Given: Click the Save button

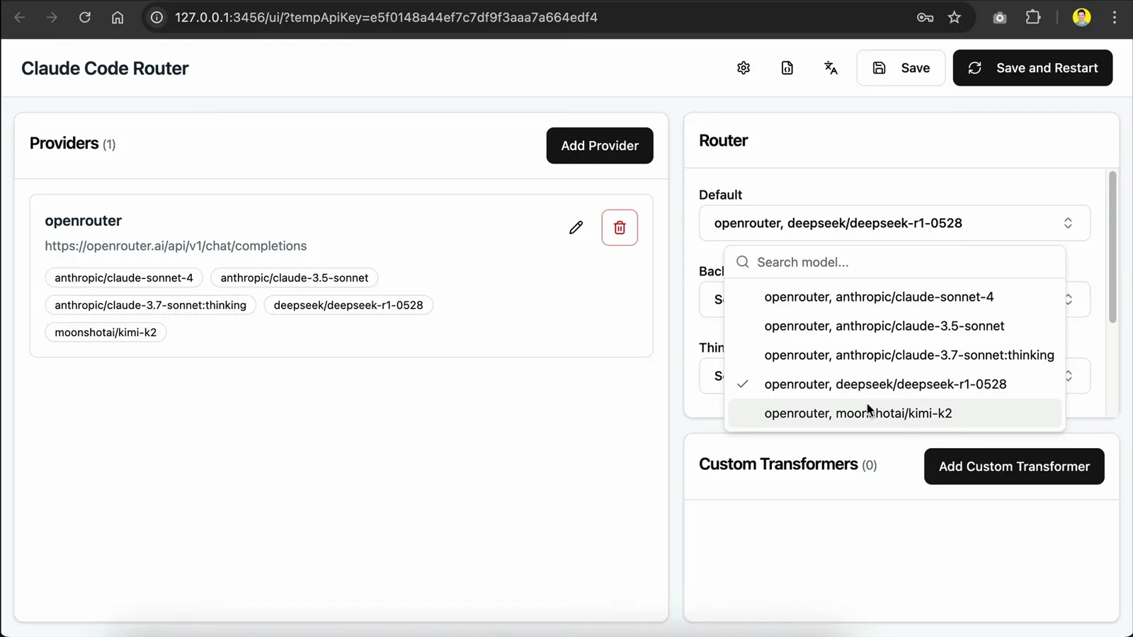Looking at the screenshot, I should click(x=901, y=68).
